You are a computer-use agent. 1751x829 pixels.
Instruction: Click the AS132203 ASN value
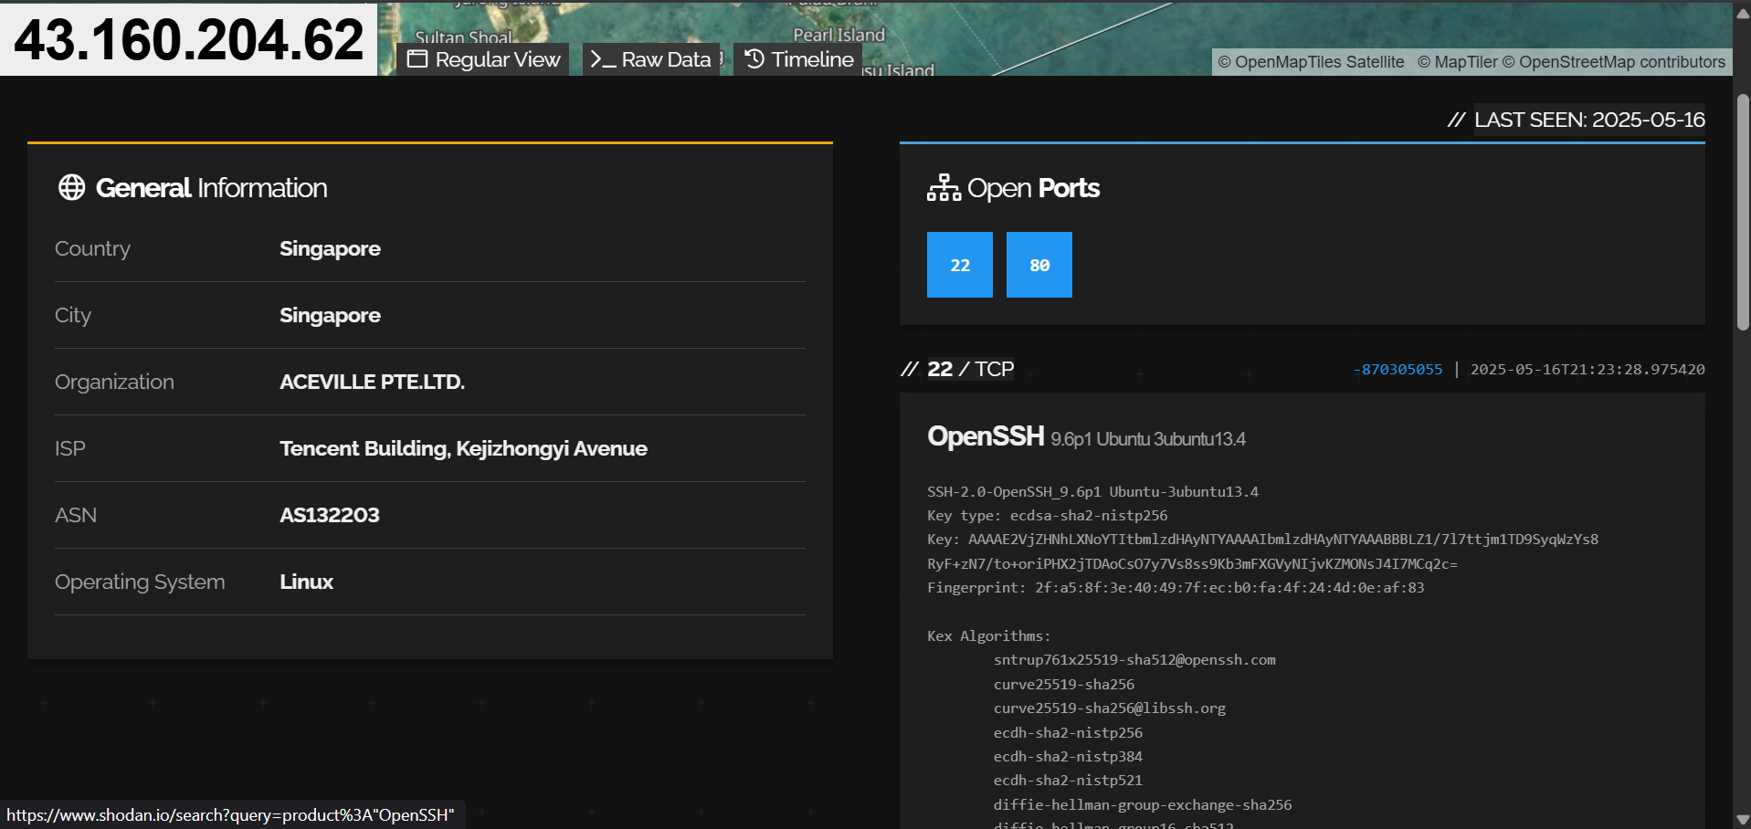(329, 515)
